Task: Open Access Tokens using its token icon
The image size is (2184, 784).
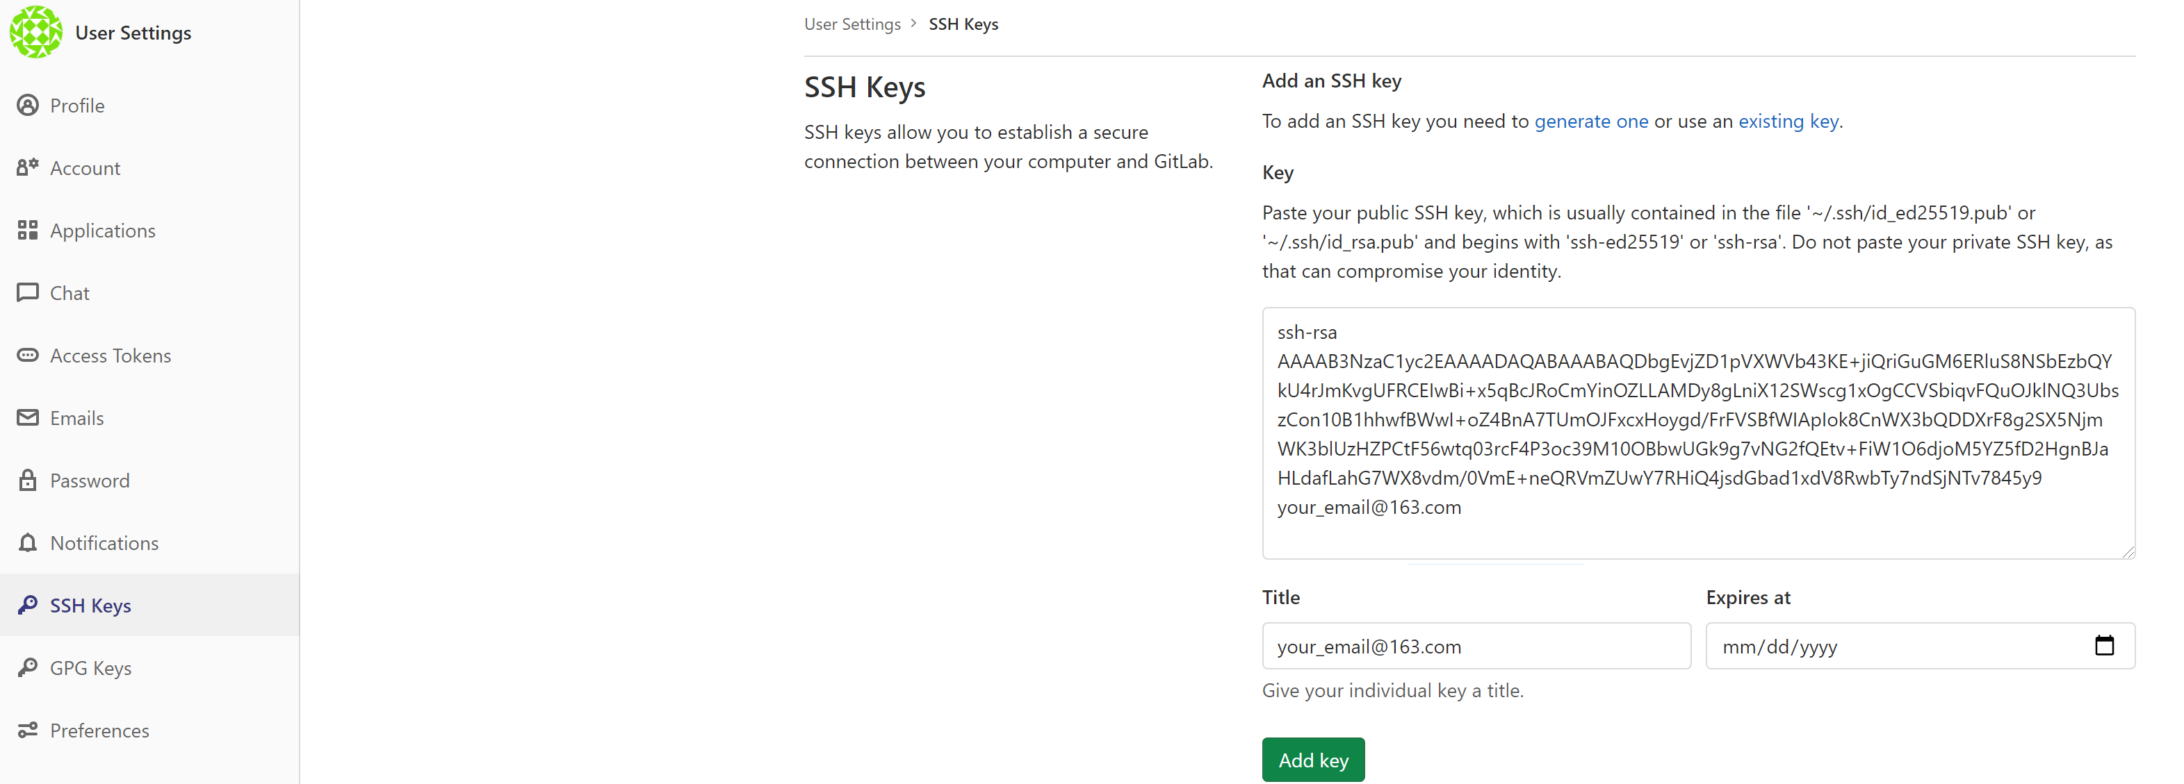Action: [x=28, y=355]
